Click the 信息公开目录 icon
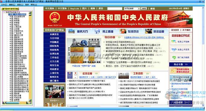The height and width of the screenshot is (111, 206). [x=174, y=50]
